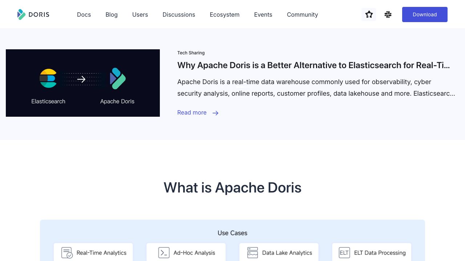Click the ELT Data Processing icon

344,253
